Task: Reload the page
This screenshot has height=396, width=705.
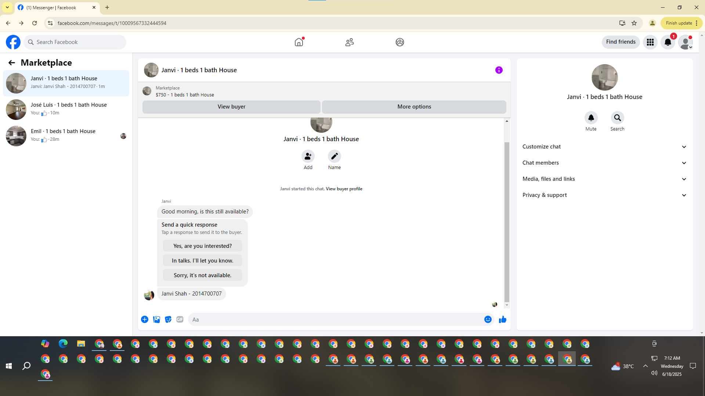Action: coord(35,23)
